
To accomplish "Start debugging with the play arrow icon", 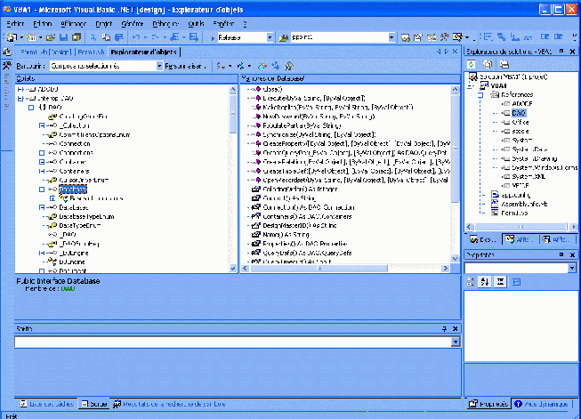I will point(213,37).
